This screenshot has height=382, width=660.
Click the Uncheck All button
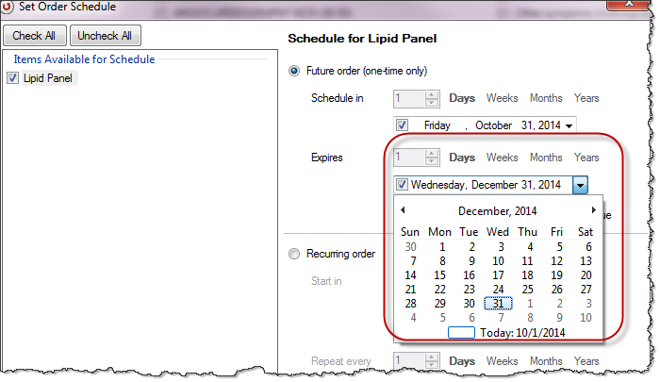click(105, 36)
